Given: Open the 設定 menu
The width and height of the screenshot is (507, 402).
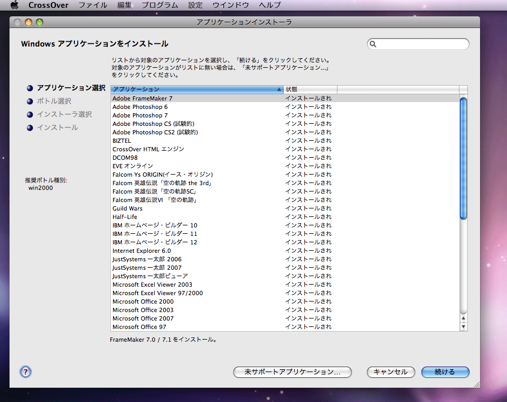Looking at the screenshot, I should pos(195,5).
